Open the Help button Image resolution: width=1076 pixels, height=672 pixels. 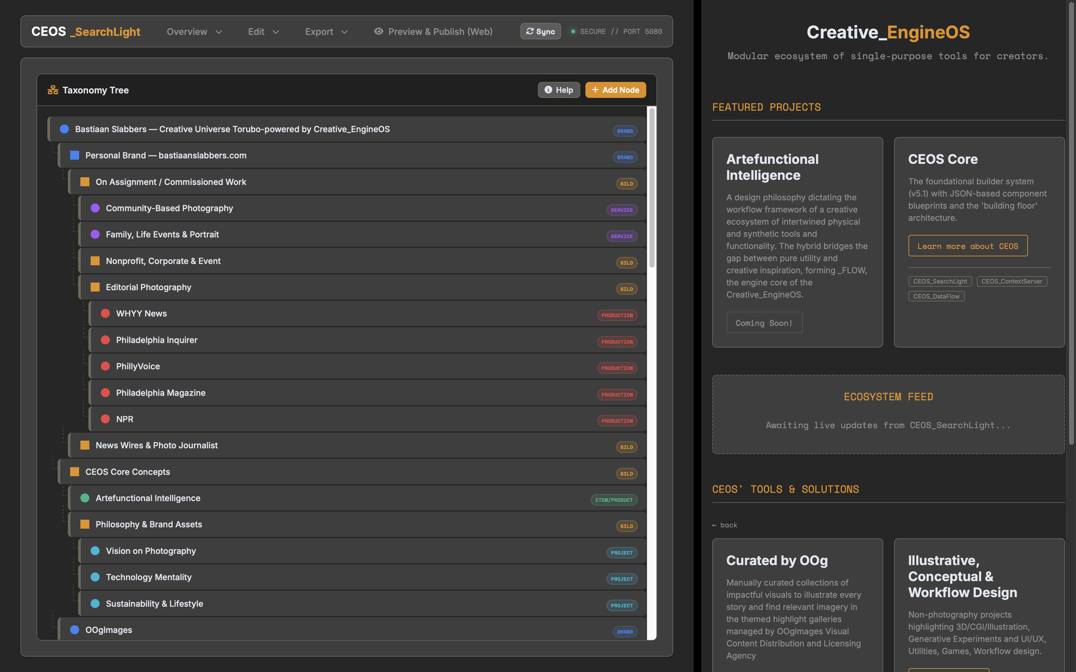[x=559, y=90]
